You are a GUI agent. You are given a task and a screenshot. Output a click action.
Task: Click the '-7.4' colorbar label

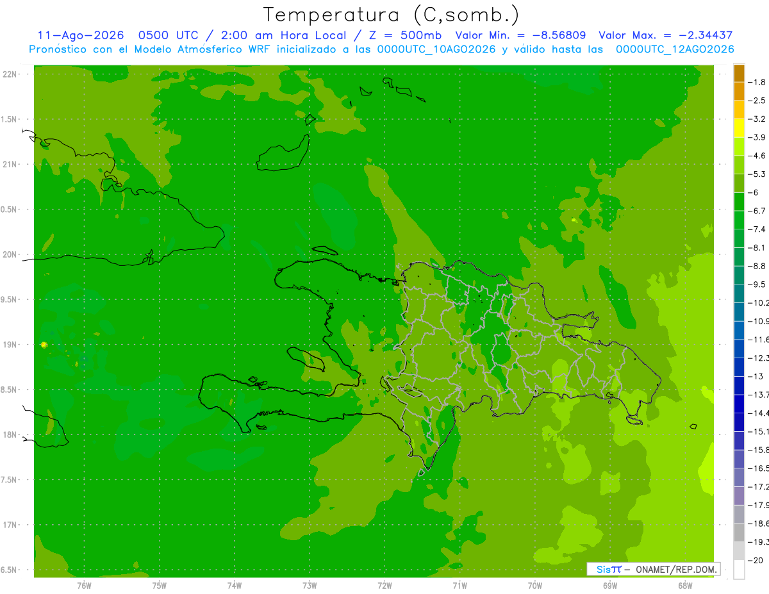point(758,229)
